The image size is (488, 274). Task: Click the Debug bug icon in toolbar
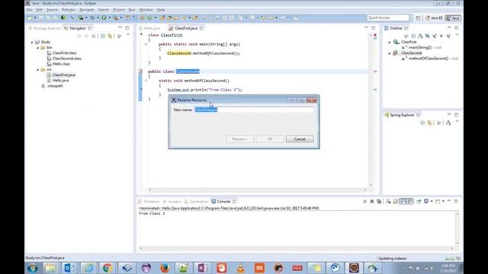(x=92, y=18)
